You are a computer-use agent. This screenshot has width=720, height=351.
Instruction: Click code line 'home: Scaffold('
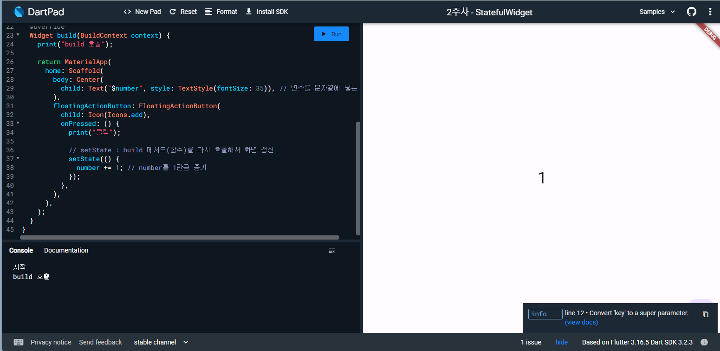tap(73, 71)
